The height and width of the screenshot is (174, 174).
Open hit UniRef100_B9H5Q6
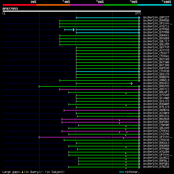[156, 21]
